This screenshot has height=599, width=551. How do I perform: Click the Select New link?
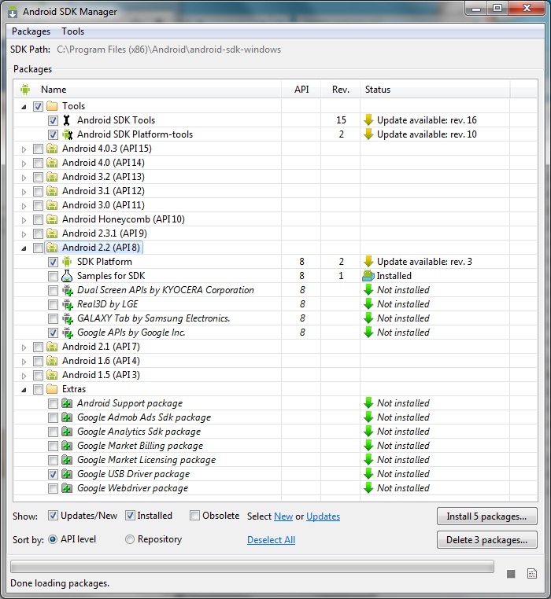pyautogui.click(x=283, y=516)
